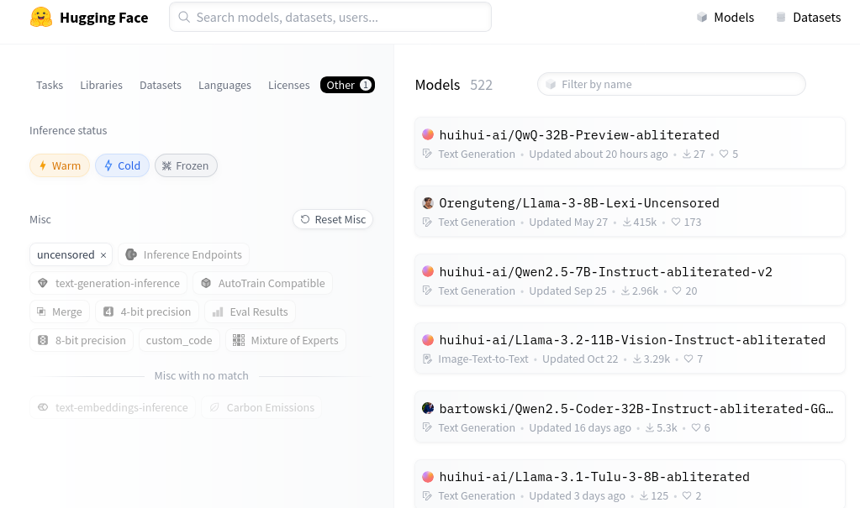Click the Filter by name field
Image resolution: width=860 pixels, height=508 pixels.
click(x=672, y=84)
